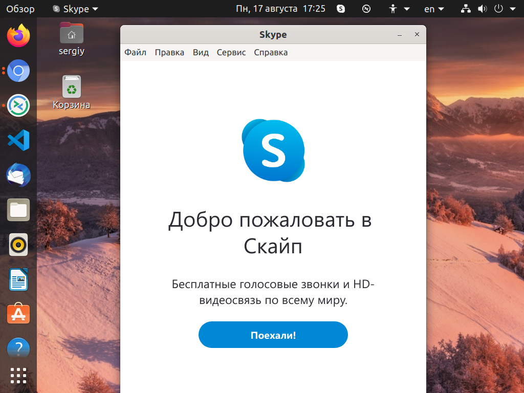This screenshot has height=393, width=524.
Task: Open the Обзор activities overview
Action: coord(20,9)
